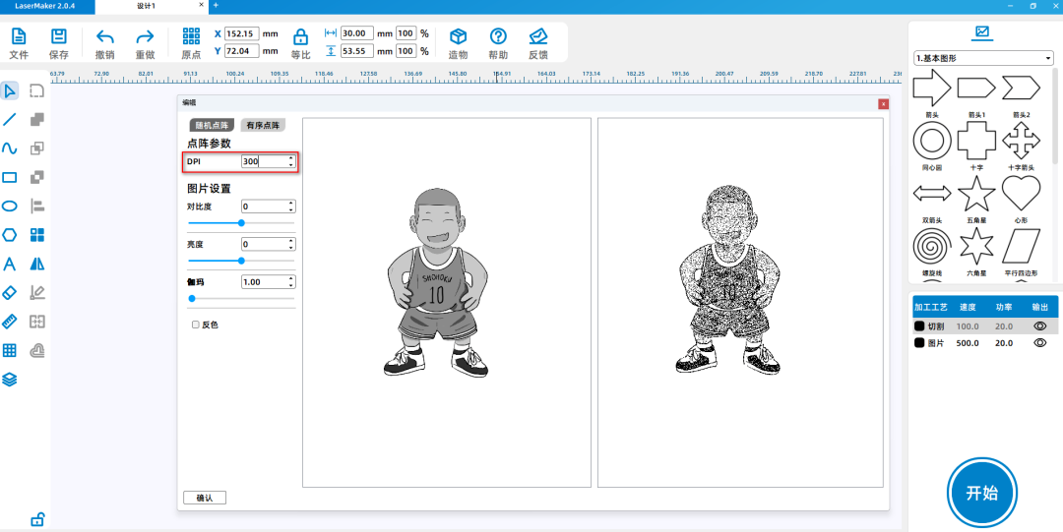Screen dimensions: 1063x532
Task: Select the 随机点阵 tab
Action: tap(212, 125)
